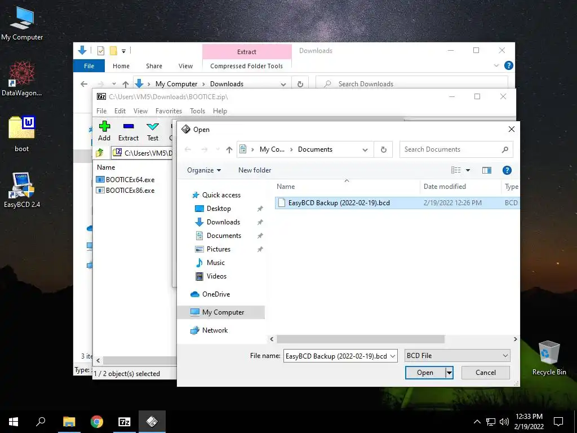Click horizontal scrollbar in Open dialog file list
This screenshot has width=577, height=433.
(360, 339)
